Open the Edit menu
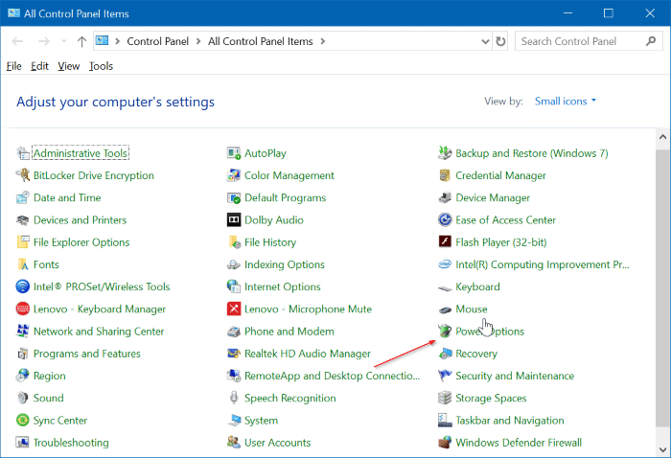671x458 pixels. coord(39,66)
